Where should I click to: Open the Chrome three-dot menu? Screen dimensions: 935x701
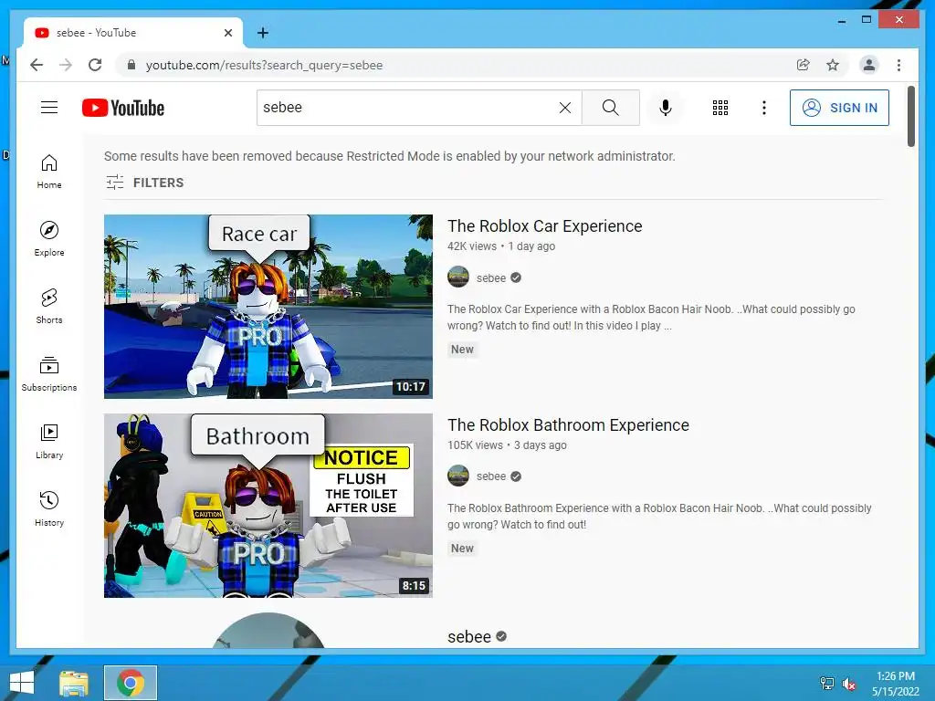coord(898,65)
